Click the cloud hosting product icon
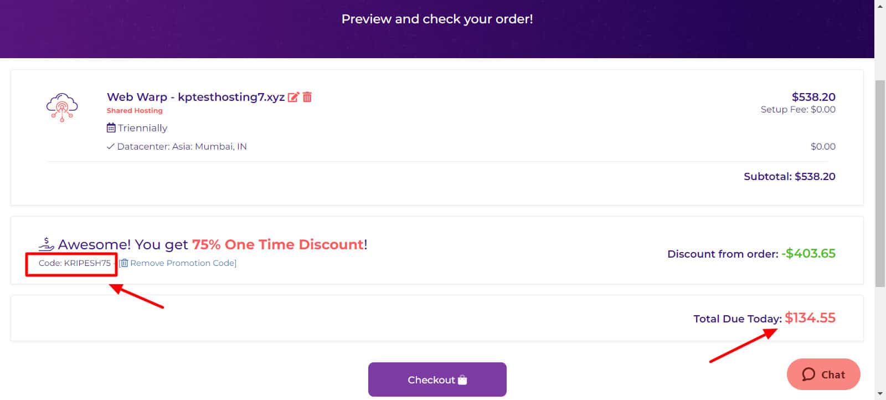 [x=62, y=107]
